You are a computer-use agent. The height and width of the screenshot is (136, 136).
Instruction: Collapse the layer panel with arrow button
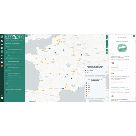(26, 36)
